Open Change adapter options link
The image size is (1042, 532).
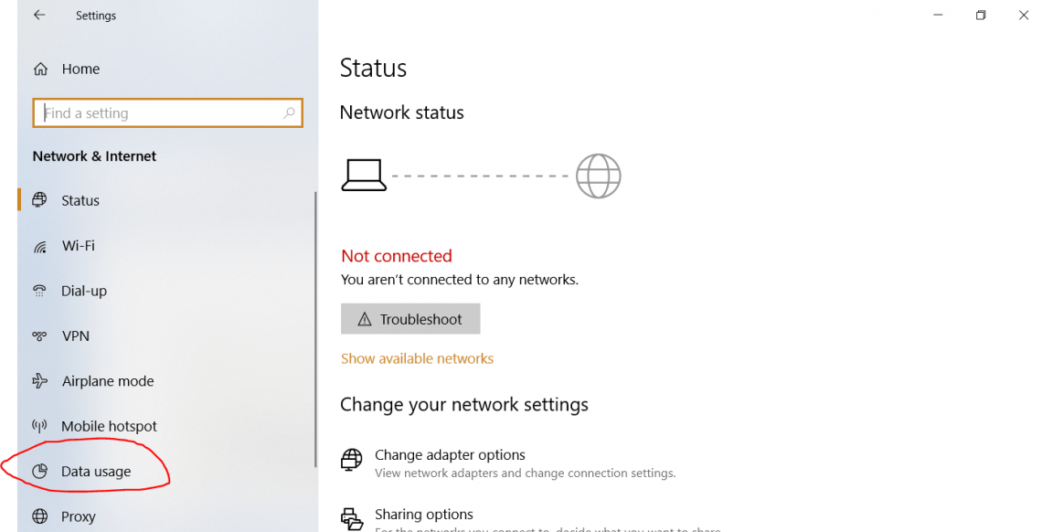click(450, 454)
